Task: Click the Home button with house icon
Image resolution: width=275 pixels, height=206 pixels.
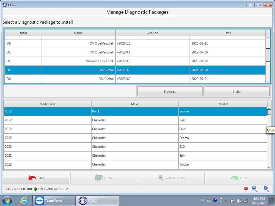Action: coord(103,178)
